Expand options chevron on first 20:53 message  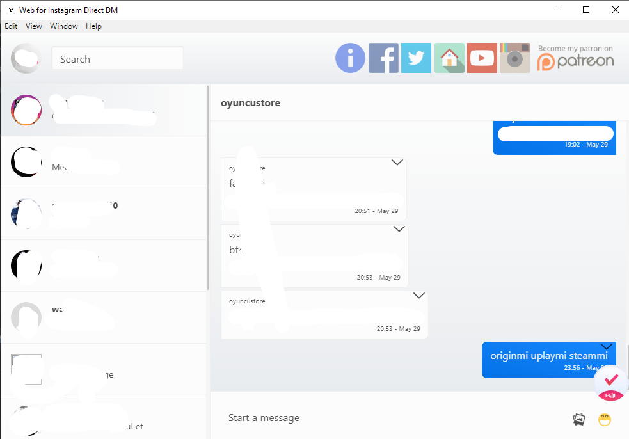click(x=399, y=229)
